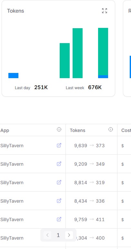
Task: Click the Last week label
Action: click(x=75, y=88)
